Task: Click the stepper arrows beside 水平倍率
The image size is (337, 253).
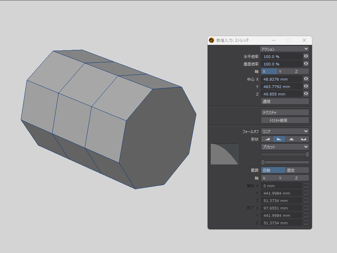Action: point(306,56)
